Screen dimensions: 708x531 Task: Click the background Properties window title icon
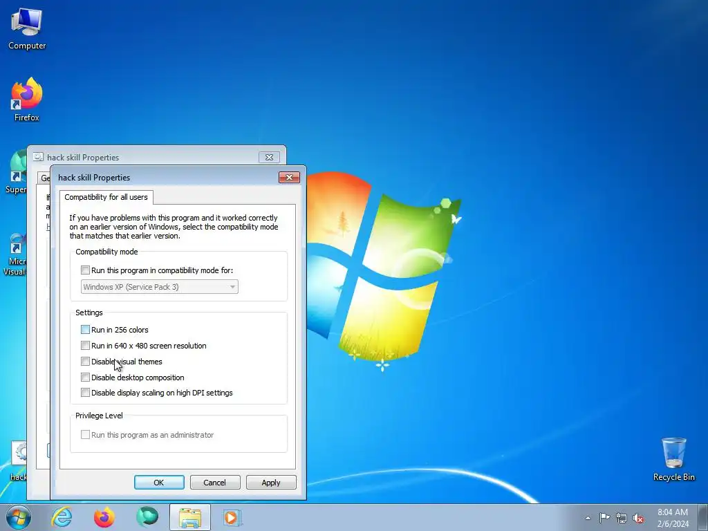click(39, 157)
